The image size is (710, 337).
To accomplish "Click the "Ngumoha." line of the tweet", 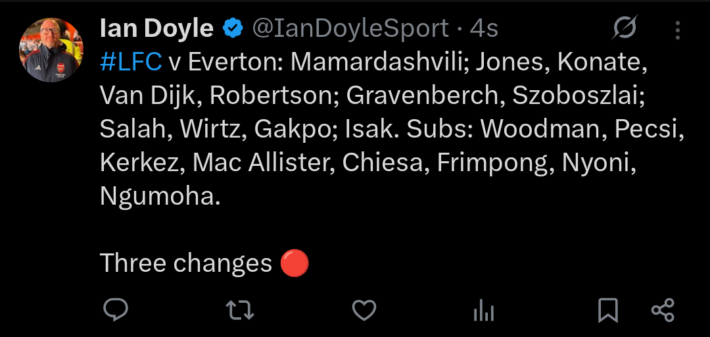I will pyautogui.click(x=160, y=196).
